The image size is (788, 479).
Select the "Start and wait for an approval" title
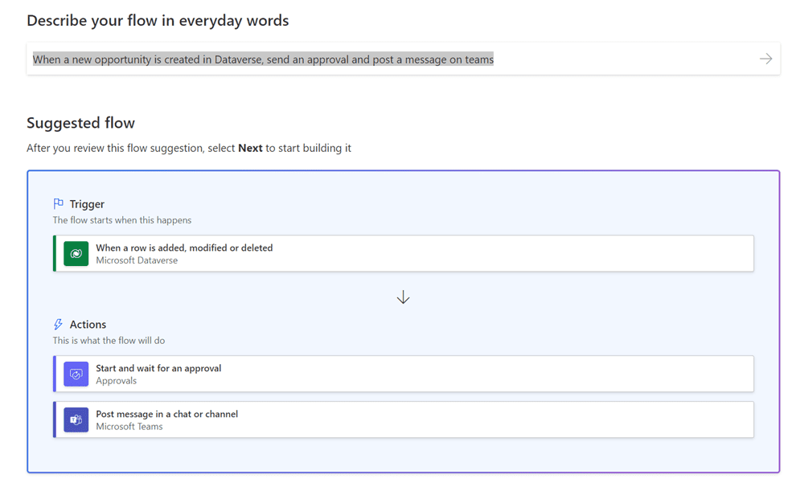tap(158, 368)
